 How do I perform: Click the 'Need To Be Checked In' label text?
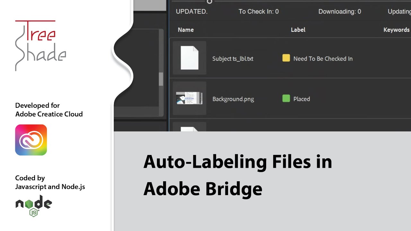[323, 59]
